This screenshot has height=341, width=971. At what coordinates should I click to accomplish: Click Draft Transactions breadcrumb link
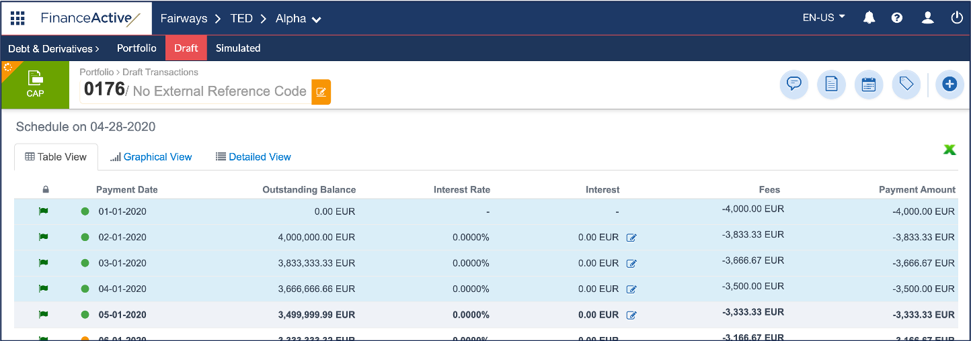(x=160, y=72)
